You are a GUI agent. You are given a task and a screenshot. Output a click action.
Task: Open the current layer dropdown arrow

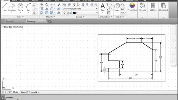coord(97,13)
